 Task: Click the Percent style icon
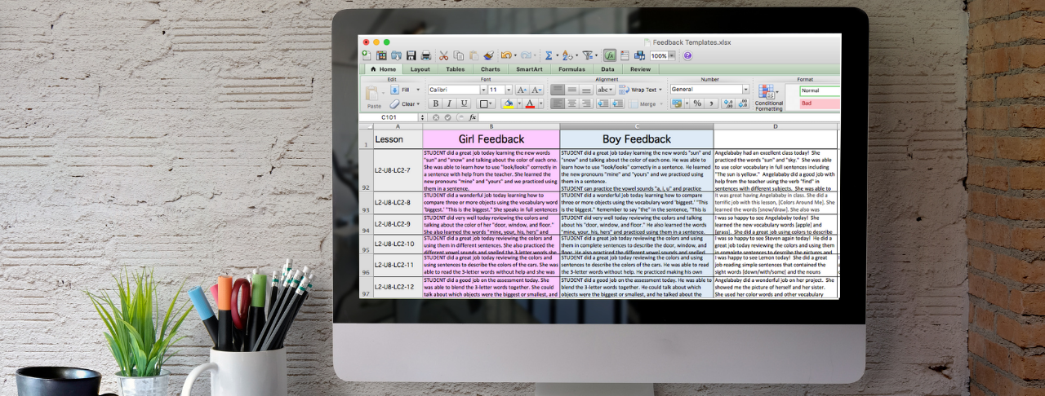[x=697, y=103]
